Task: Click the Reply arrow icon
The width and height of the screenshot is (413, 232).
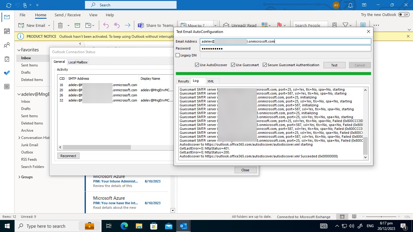Action: [x=106, y=25]
